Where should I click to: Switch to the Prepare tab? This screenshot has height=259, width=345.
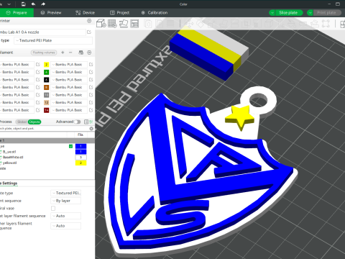pyautogui.click(x=17, y=13)
